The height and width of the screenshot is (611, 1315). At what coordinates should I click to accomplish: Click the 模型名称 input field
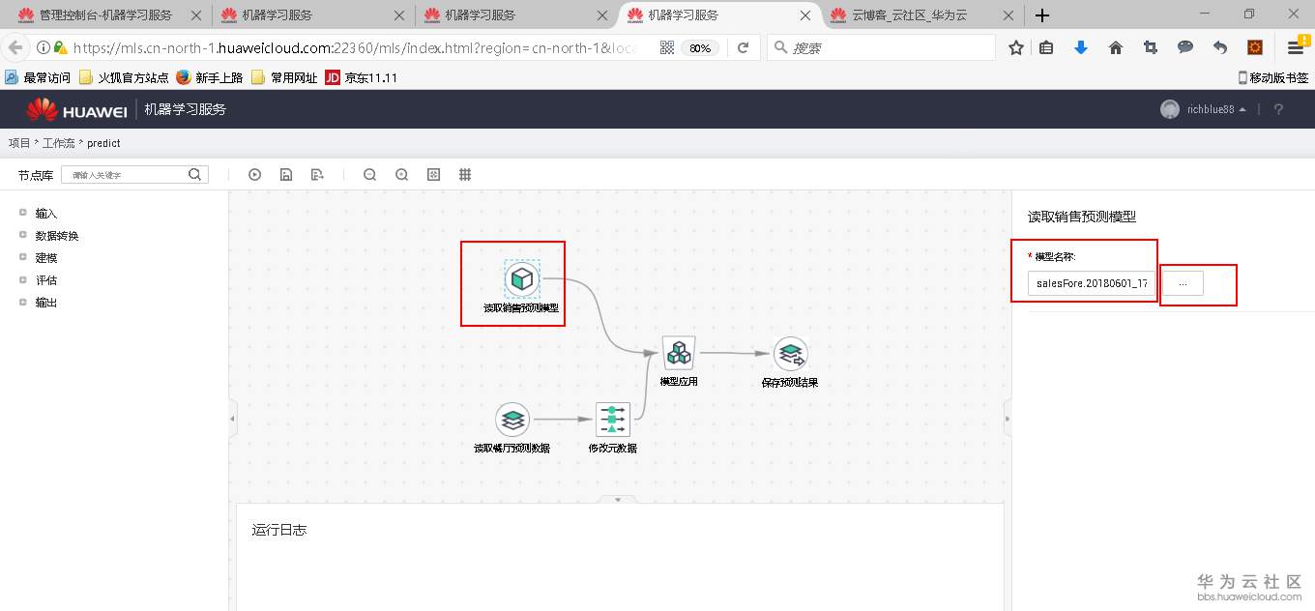coord(1092,283)
